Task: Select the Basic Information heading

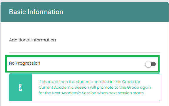Action: pos(36,12)
